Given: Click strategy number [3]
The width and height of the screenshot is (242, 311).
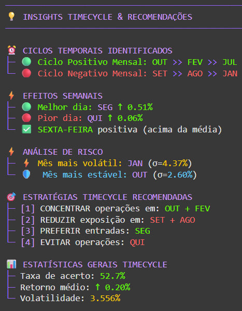Looking at the screenshot, I should coord(28,231).
